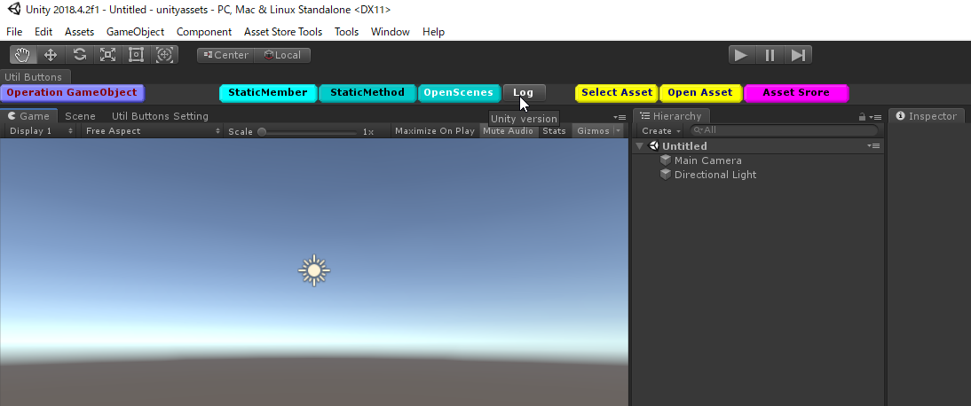Toggle Mute Audio
Image resolution: width=971 pixels, height=406 pixels.
tap(509, 130)
